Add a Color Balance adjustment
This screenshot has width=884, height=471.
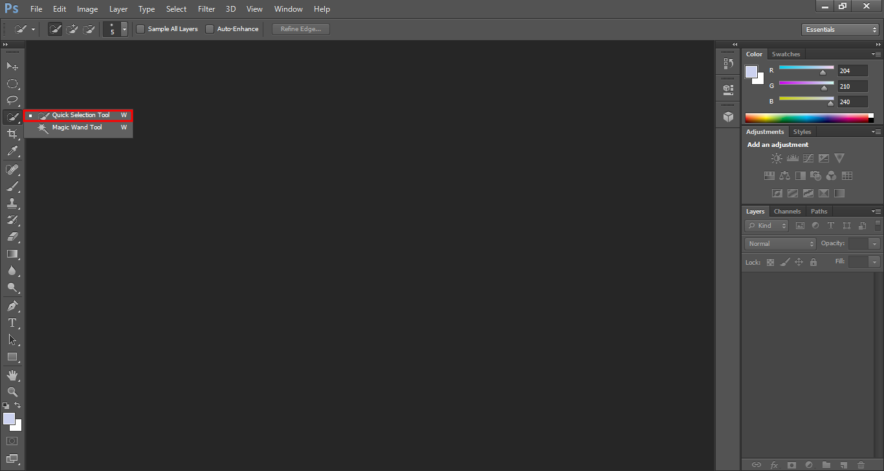point(785,175)
